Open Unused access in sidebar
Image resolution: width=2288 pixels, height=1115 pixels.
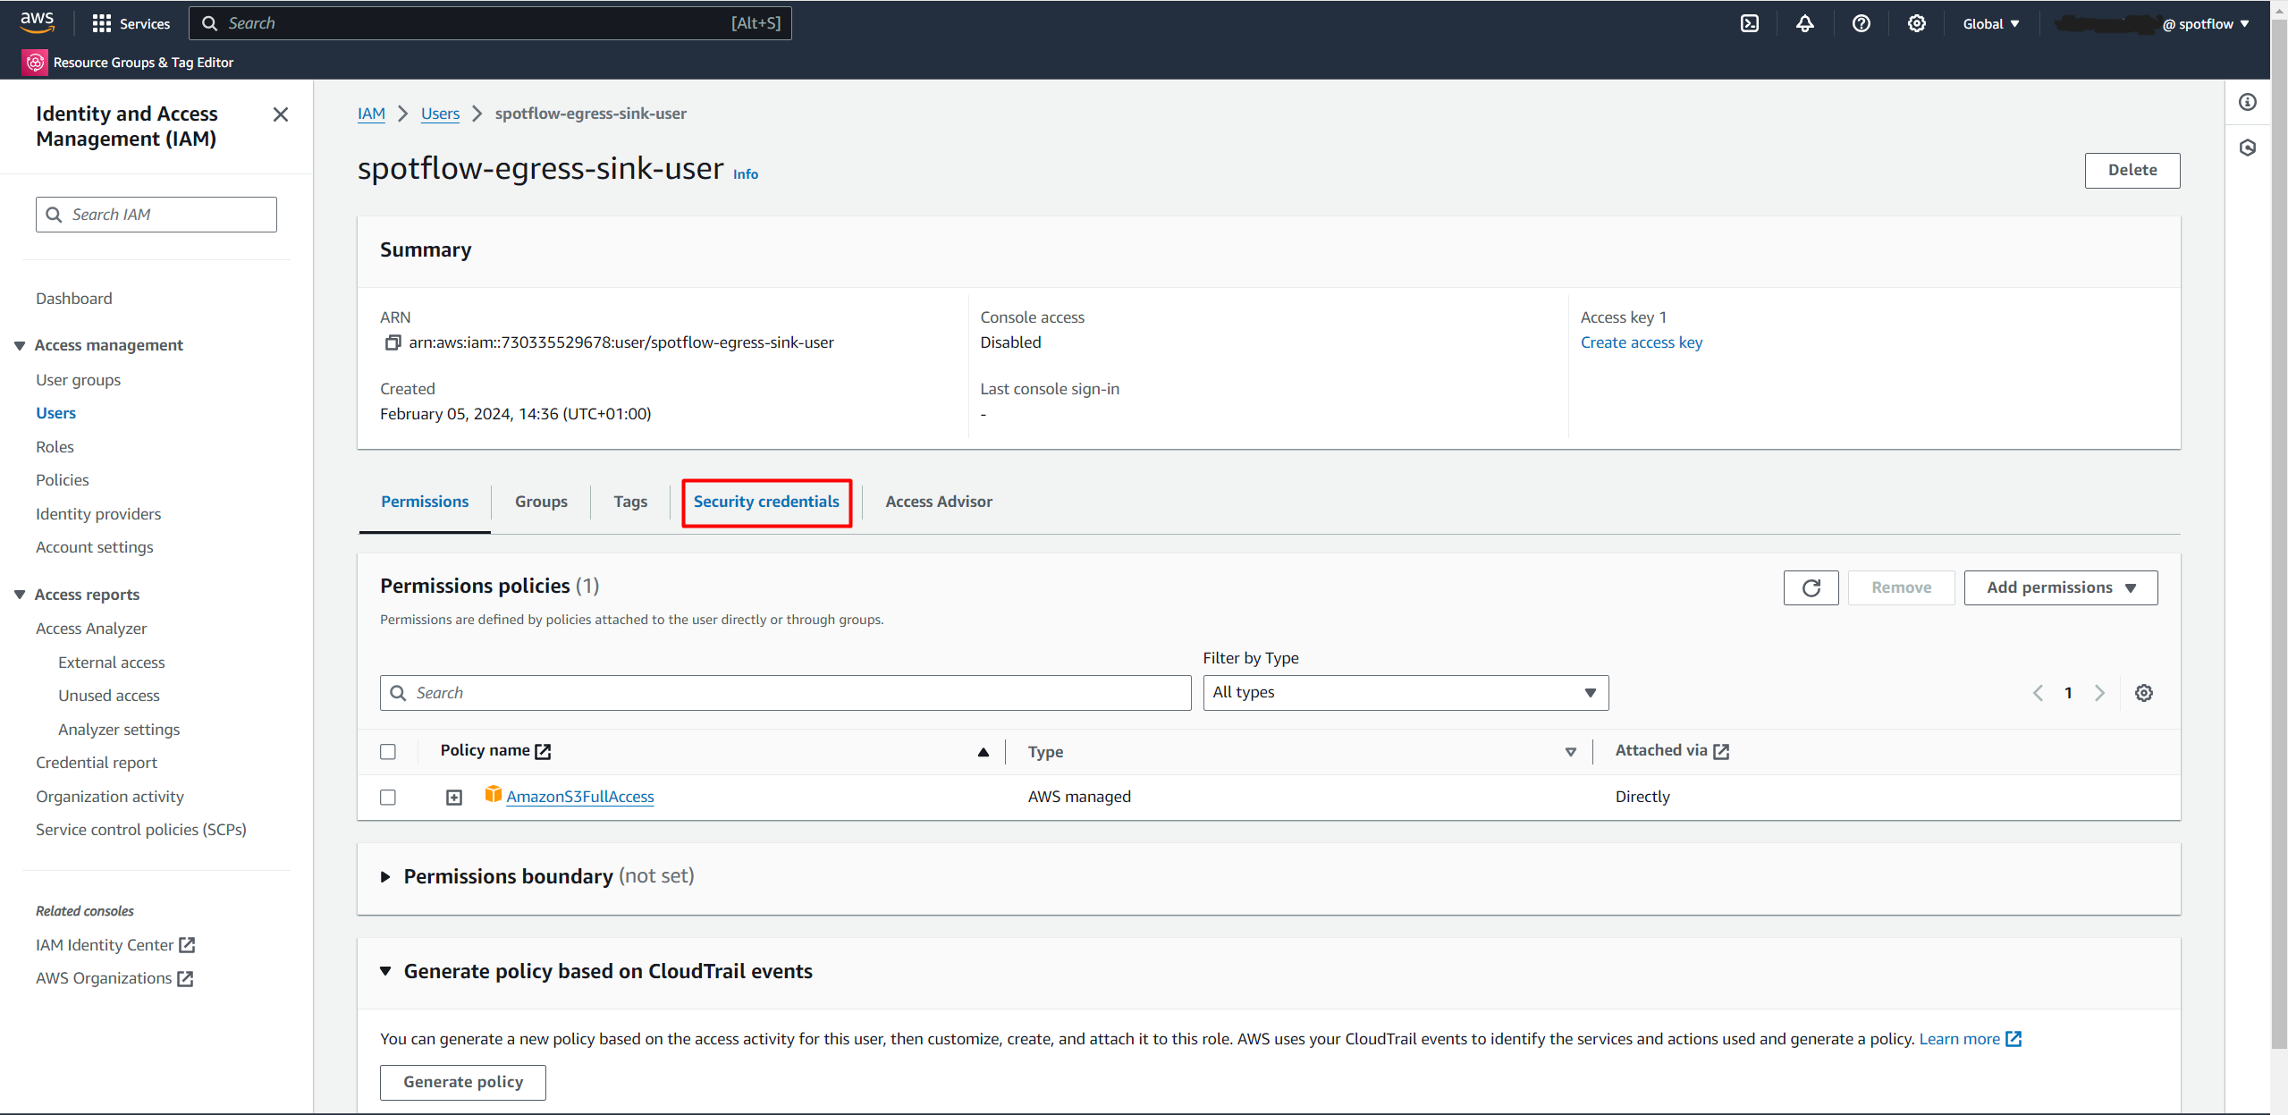click(x=109, y=696)
